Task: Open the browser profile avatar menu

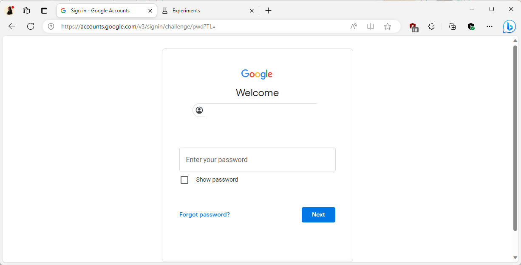Action: [x=10, y=11]
